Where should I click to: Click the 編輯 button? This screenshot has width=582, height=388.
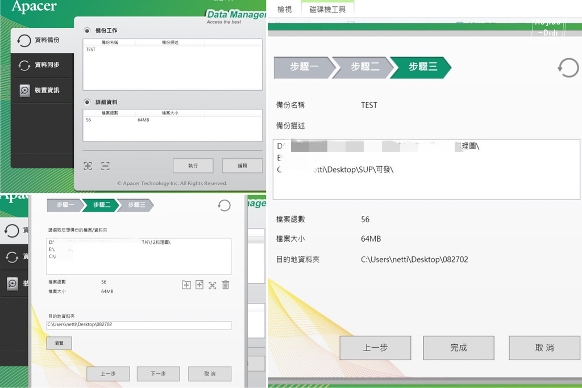point(242,166)
